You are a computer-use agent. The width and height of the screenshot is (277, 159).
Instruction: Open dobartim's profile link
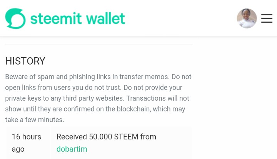[72, 149]
